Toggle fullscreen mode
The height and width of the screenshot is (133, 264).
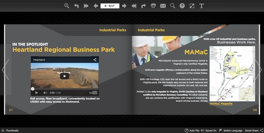point(192,6)
